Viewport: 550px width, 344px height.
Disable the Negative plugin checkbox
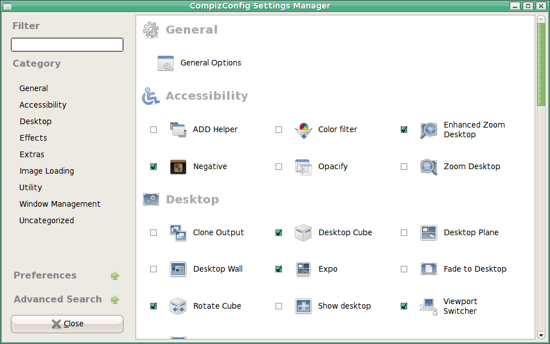coord(153,166)
